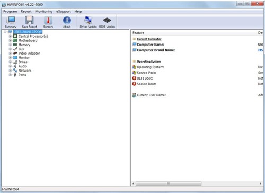Image resolution: width=265 pixels, height=193 pixels.
Task: Launch the Driver Update tool
Action: [88, 22]
